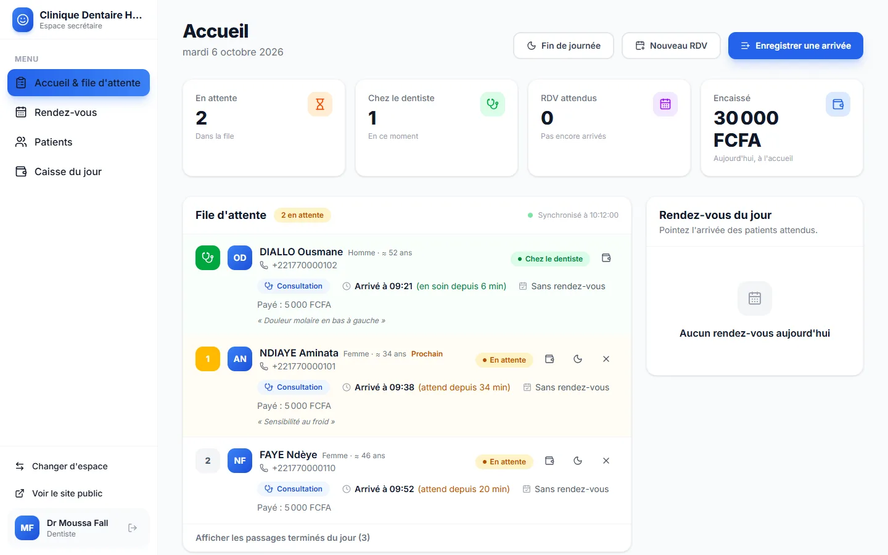
Task: Click Consultation tag in DIALLO Ousmane row
Action: (x=294, y=286)
